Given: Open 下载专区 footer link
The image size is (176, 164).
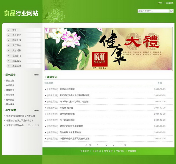Looking at the screenshot, I should pyautogui.click(x=120, y=151).
